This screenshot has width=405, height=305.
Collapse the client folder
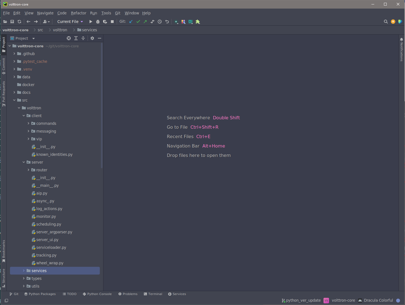(x=24, y=116)
